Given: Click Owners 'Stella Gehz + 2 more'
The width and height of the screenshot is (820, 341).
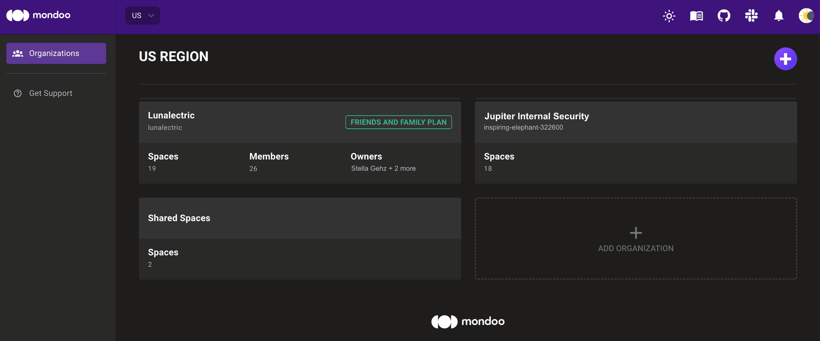Looking at the screenshot, I should (x=384, y=168).
